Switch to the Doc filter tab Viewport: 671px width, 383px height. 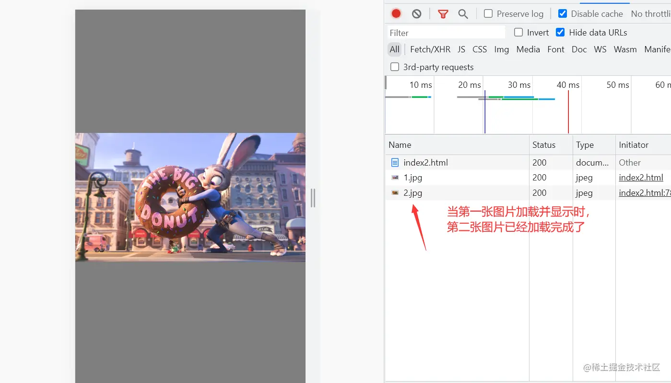579,49
